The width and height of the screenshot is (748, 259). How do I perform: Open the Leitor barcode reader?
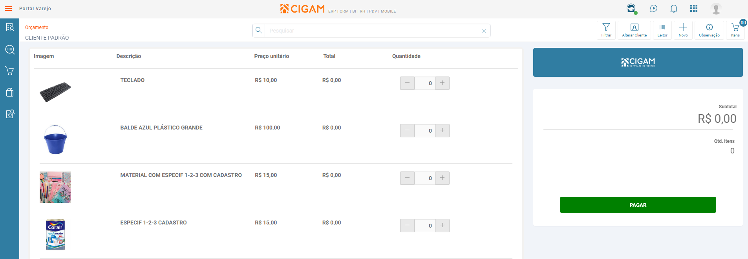coord(662,30)
